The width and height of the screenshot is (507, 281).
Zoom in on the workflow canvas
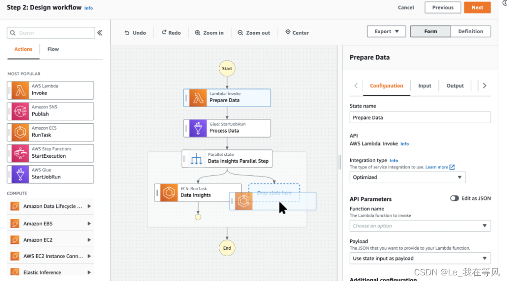point(209,33)
